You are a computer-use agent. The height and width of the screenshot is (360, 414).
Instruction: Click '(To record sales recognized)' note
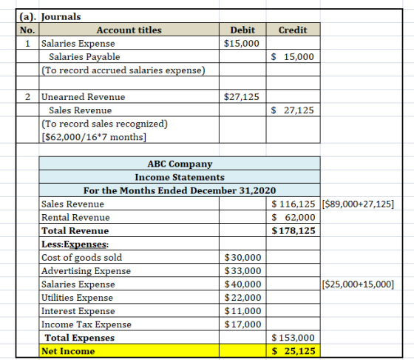pos(104,124)
